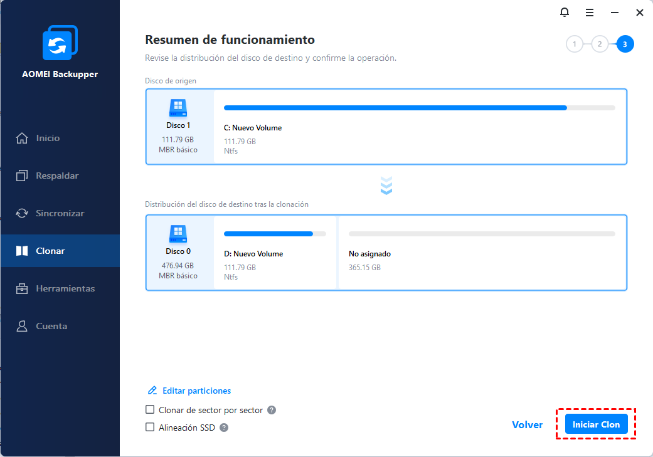Select the C: Nuevo Volume partition label
Viewport: 653px width, 457px height.
253,128
